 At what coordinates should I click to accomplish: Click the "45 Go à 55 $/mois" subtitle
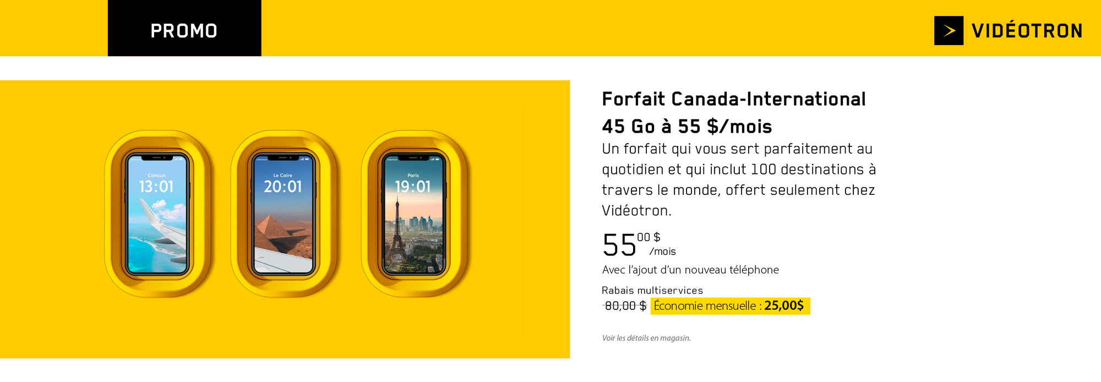click(686, 127)
